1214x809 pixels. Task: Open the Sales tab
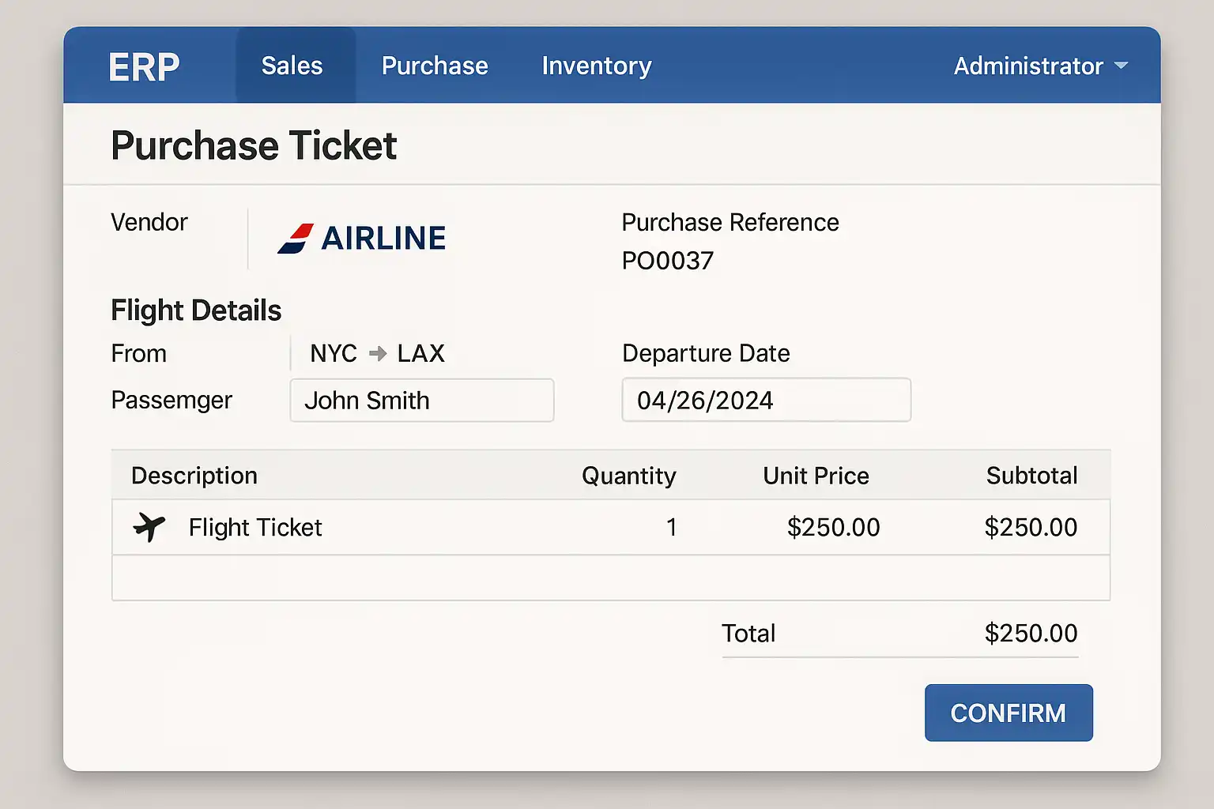[292, 66]
